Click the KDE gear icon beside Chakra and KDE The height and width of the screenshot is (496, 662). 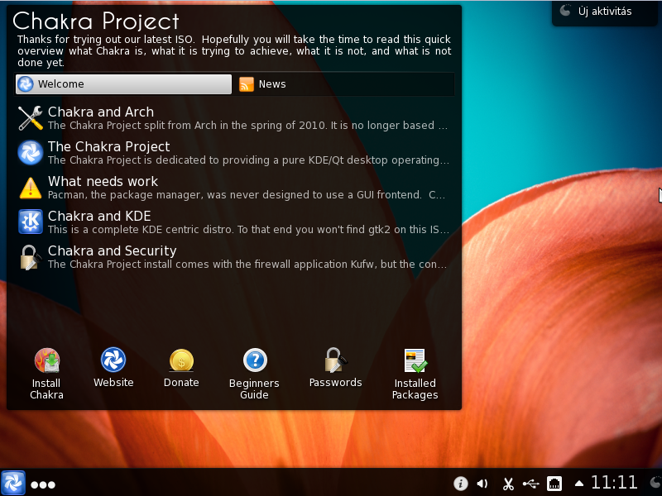click(x=31, y=222)
